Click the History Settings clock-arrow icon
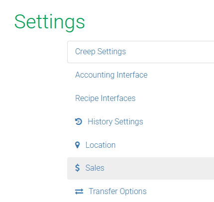 [x=79, y=121]
